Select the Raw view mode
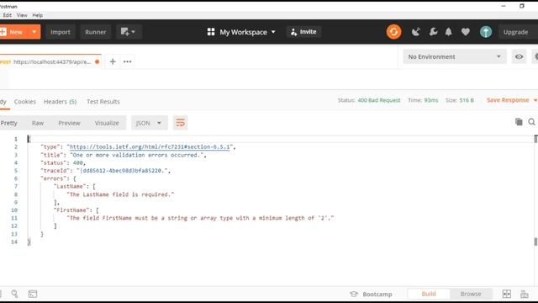Screen dimensions: 538x303 click(x=38, y=123)
